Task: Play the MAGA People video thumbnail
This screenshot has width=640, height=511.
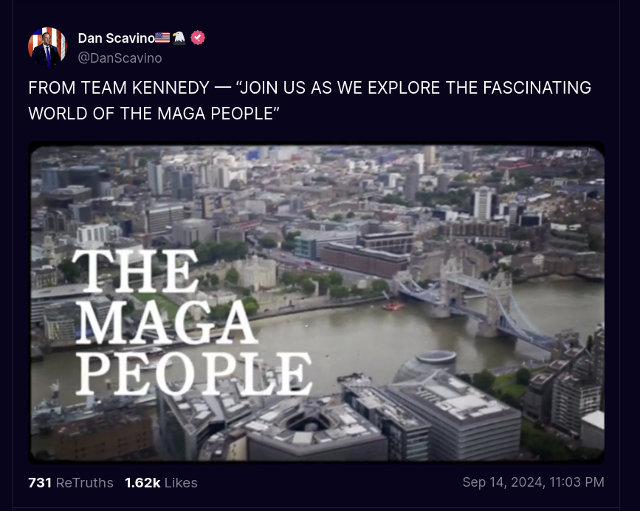Action: [317, 302]
